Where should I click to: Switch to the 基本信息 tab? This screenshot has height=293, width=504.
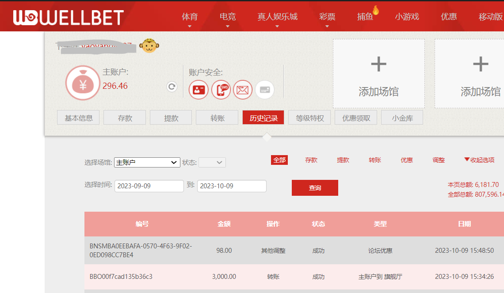tap(78, 118)
